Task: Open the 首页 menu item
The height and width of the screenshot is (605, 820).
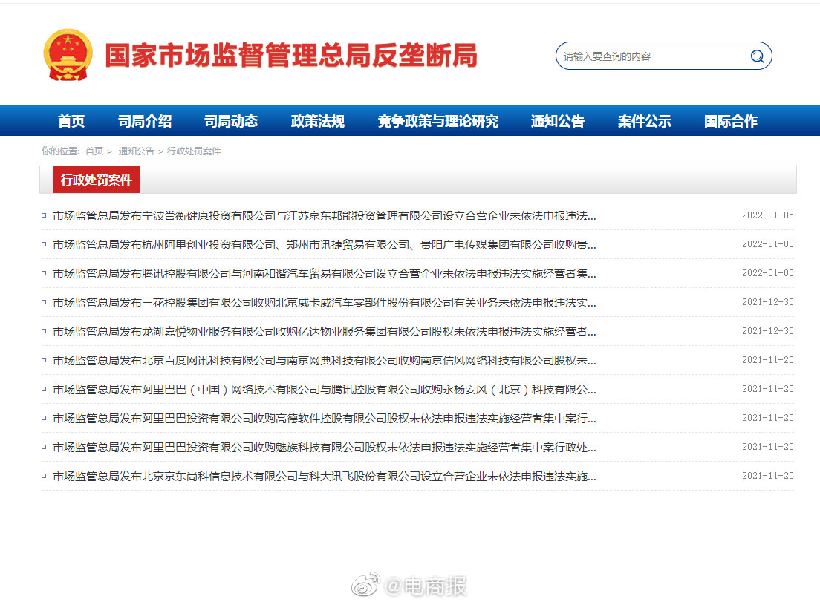Action: (x=71, y=121)
